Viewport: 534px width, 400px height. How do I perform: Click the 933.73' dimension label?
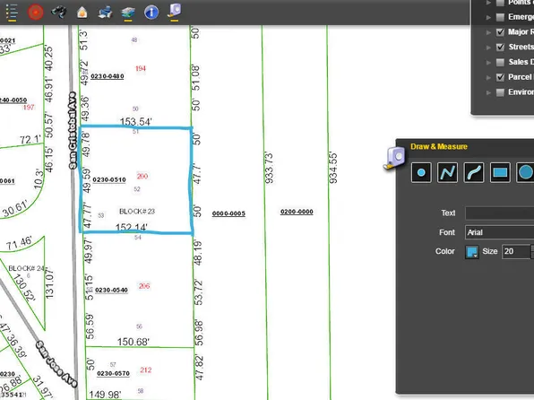coord(269,168)
